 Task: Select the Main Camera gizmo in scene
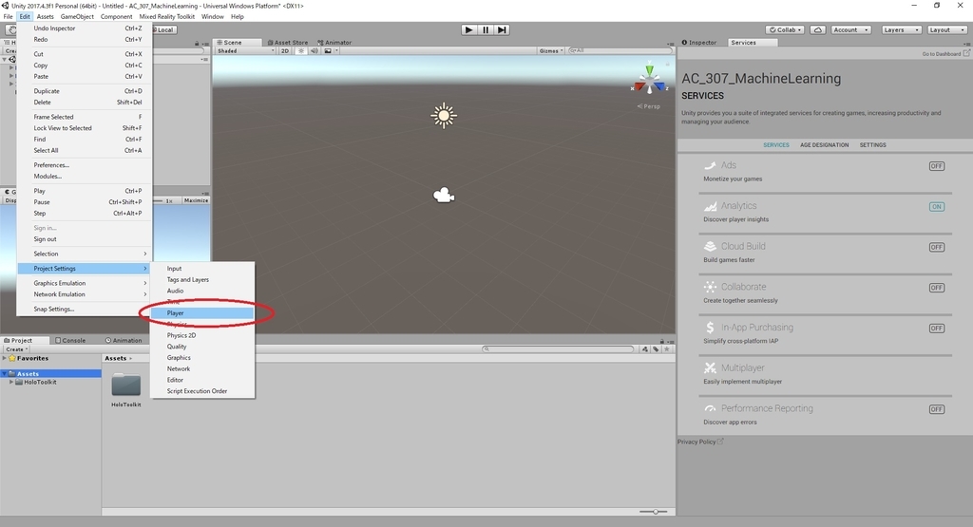(444, 196)
